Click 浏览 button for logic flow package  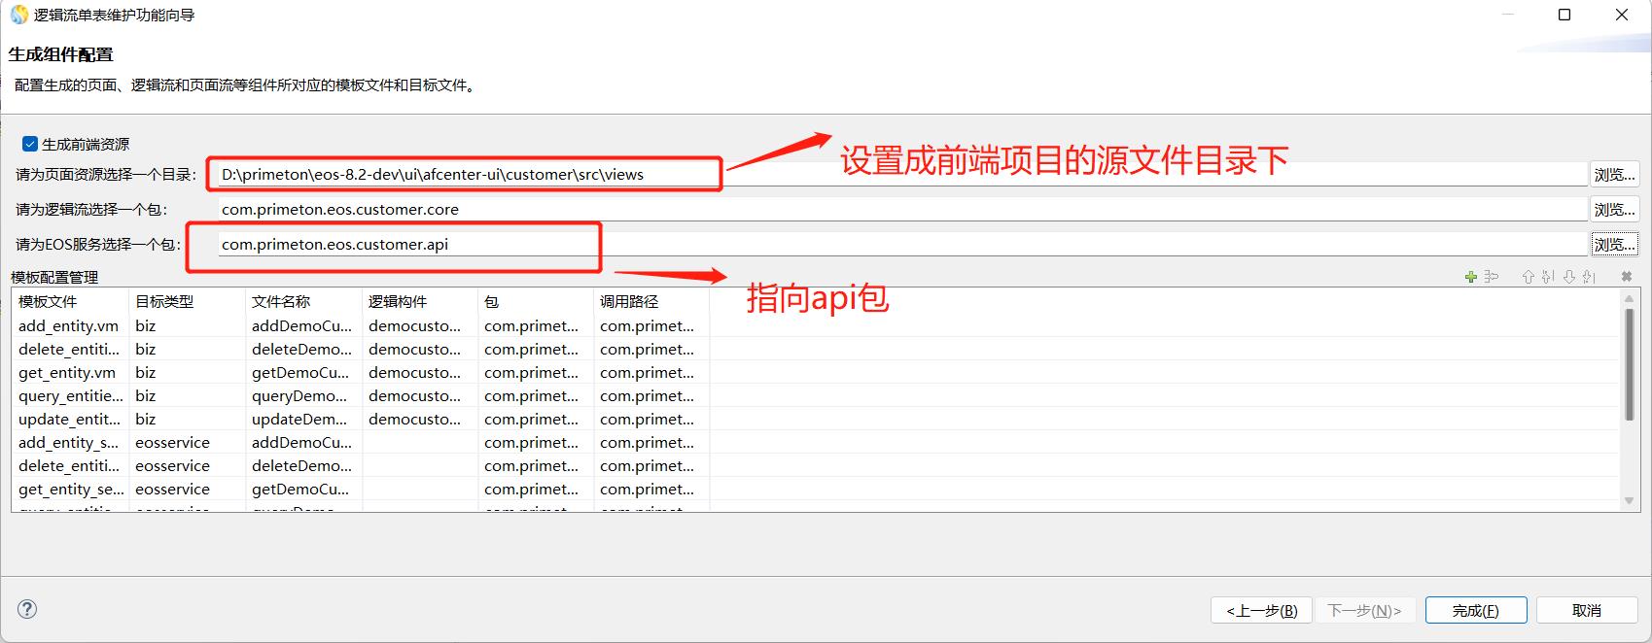[1614, 210]
